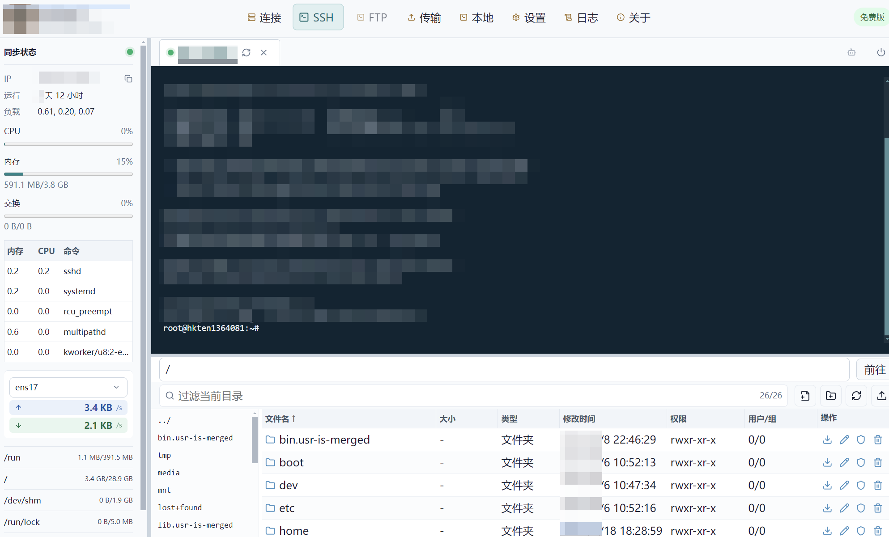Open the 设置 settings tab

pos(529,17)
